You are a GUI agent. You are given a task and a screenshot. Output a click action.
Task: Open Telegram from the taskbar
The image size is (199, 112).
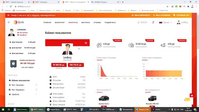click(x=142, y=110)
